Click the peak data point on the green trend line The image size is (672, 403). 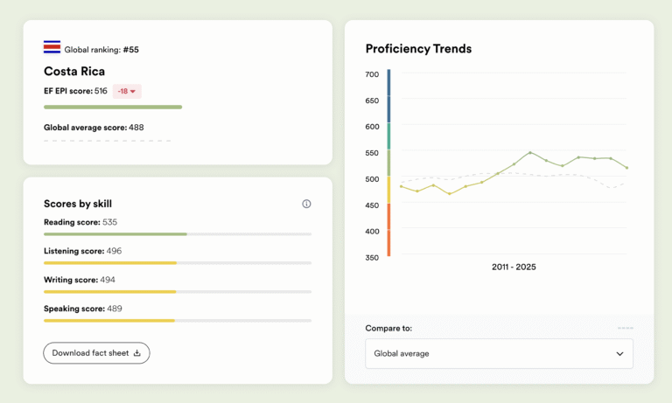[530, 152]
